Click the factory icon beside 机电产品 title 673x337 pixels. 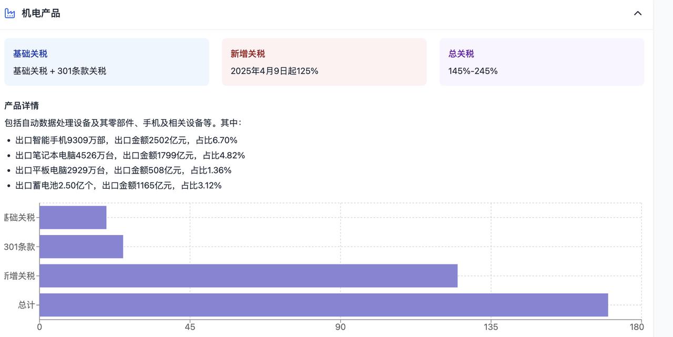click(x=9, y=13)
